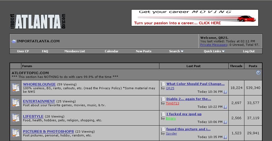Collapse the ATLOFFTOPIC.COM category section

tap(258, 73)
